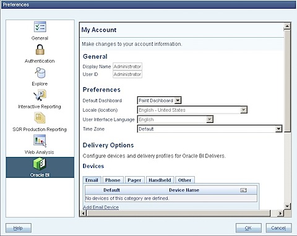
Task: Open the Explore preferences icon
Action: (40, 72)
